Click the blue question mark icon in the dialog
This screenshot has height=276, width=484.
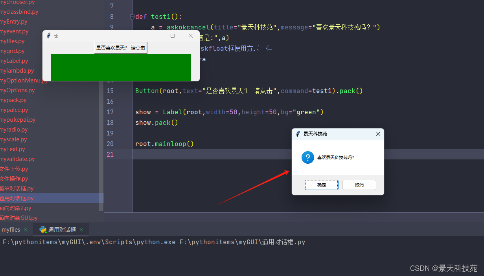tap(307, 157)
